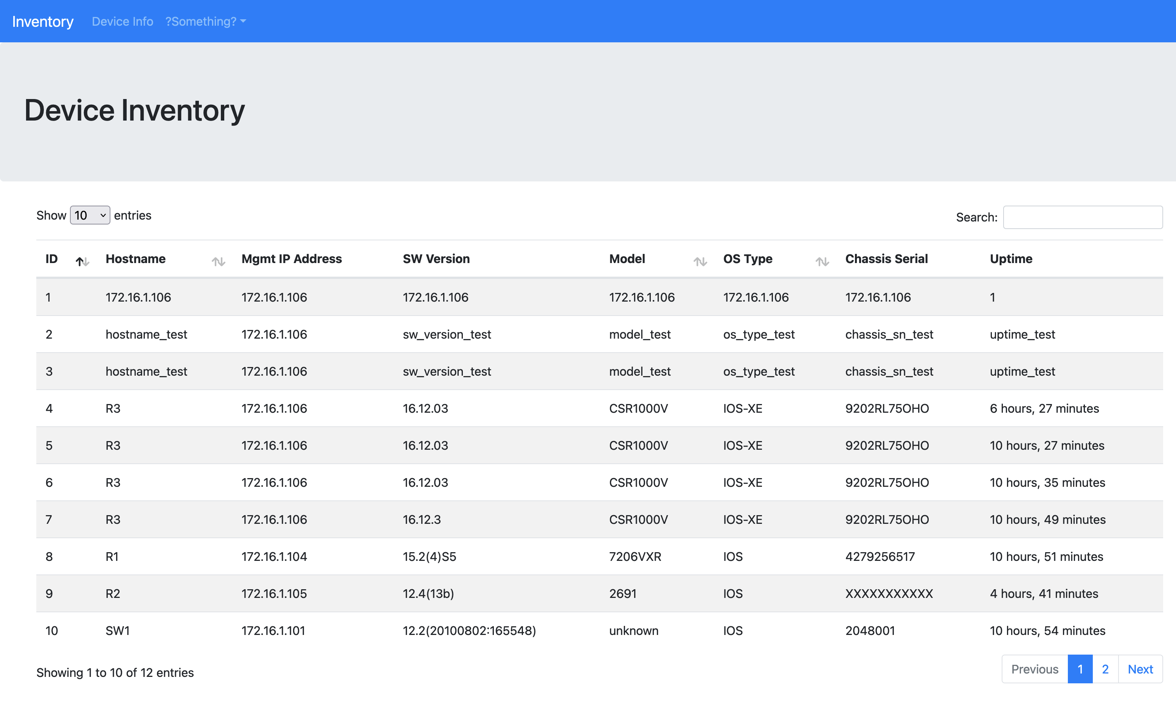Image resolution: width=1176 pixels, height=706 pixels.
Task: Click the OS Type sort arrows icon
Action: click(x=822, y=261)
